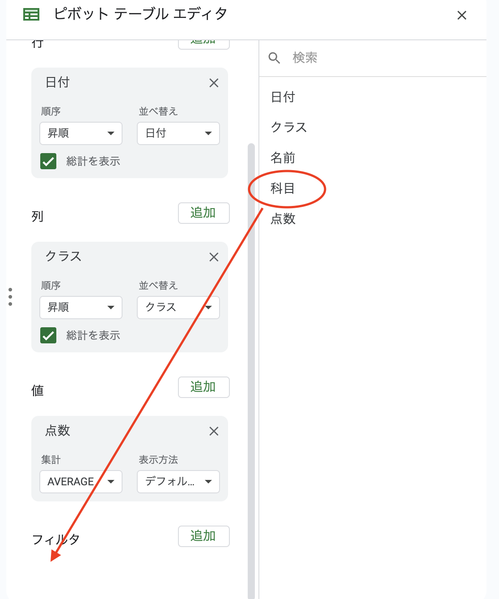Remove the 日付 field from the rows section
The height and width of the screenshot is (599, 499).
pyautogui.click(x=214, y=83)
